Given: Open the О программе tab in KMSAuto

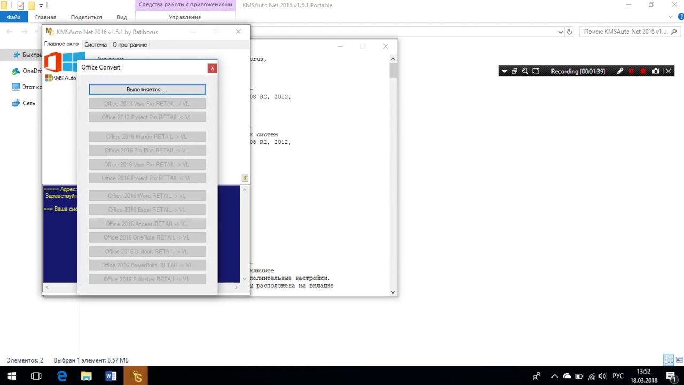Looking at the screenshot, I should (130, 45).
